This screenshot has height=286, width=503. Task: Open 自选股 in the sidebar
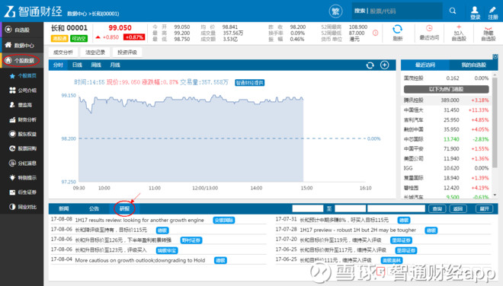point(22,30)
